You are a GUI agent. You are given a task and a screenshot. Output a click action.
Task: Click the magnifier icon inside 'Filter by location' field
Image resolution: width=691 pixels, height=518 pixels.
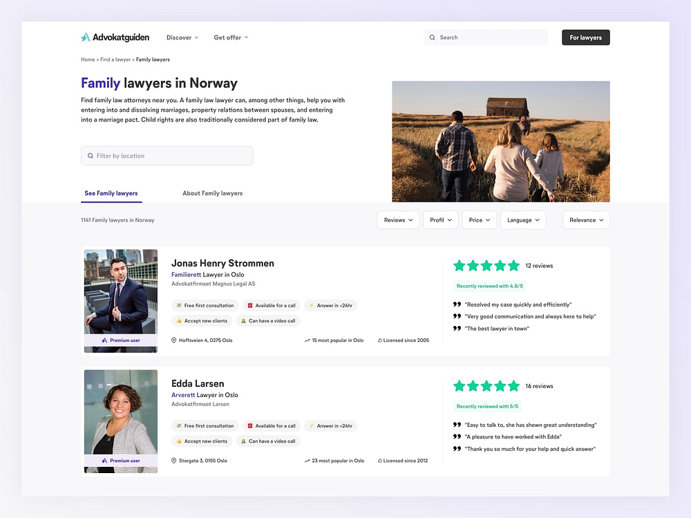pos(91,155)
